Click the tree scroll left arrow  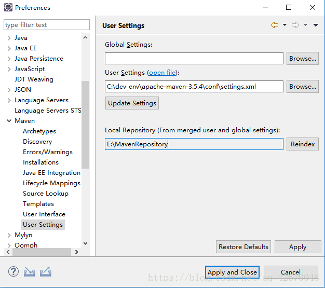pyautogui.click(x=8, y=252)
